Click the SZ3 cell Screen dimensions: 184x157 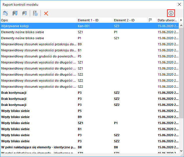coord(117,26)
